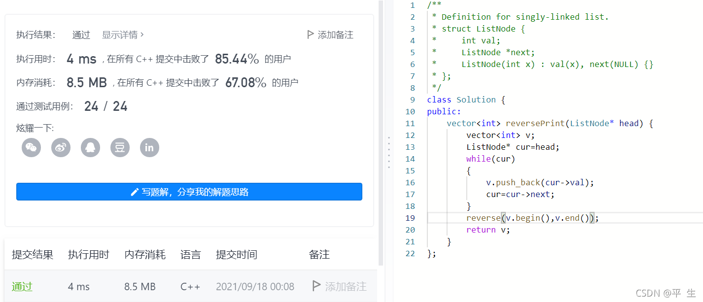The image size is (703, 302).
Task: Click the left panel vertical scrollbar
Action: tap(381, 133)
